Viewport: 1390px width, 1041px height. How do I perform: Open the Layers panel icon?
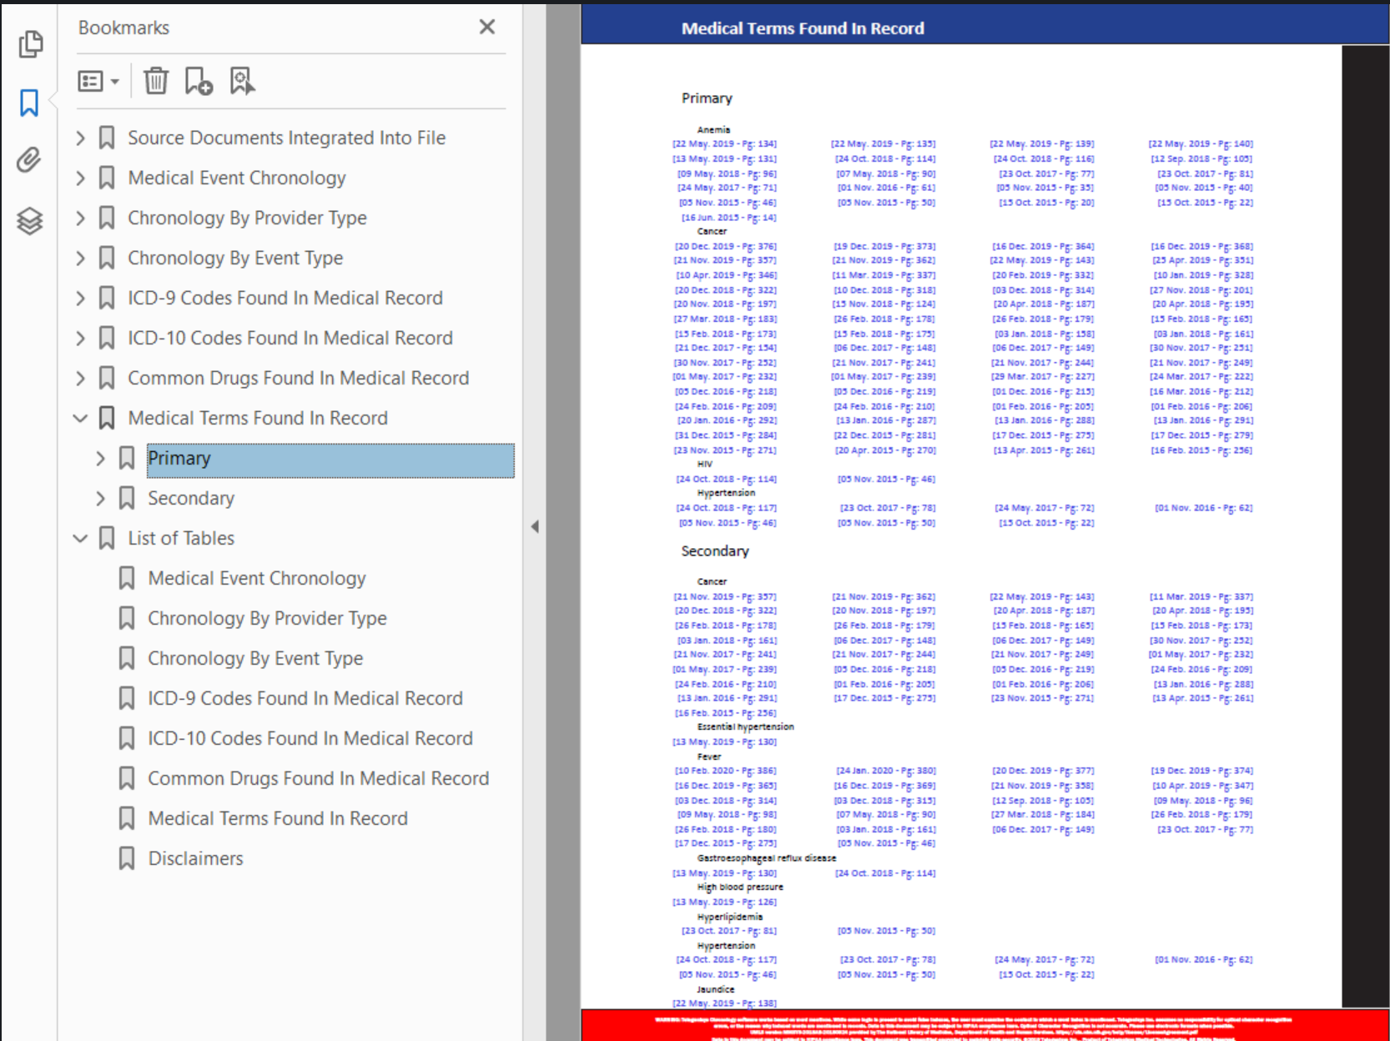click(x=30, y=221)
